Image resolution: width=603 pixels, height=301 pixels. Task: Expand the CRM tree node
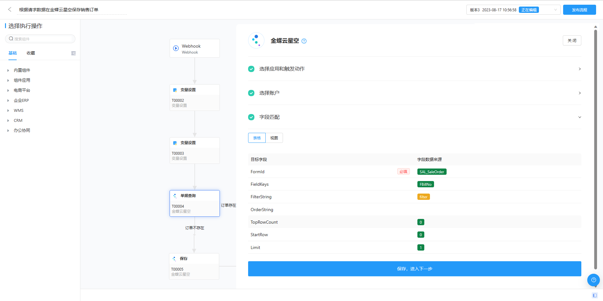tap(8, 121)
